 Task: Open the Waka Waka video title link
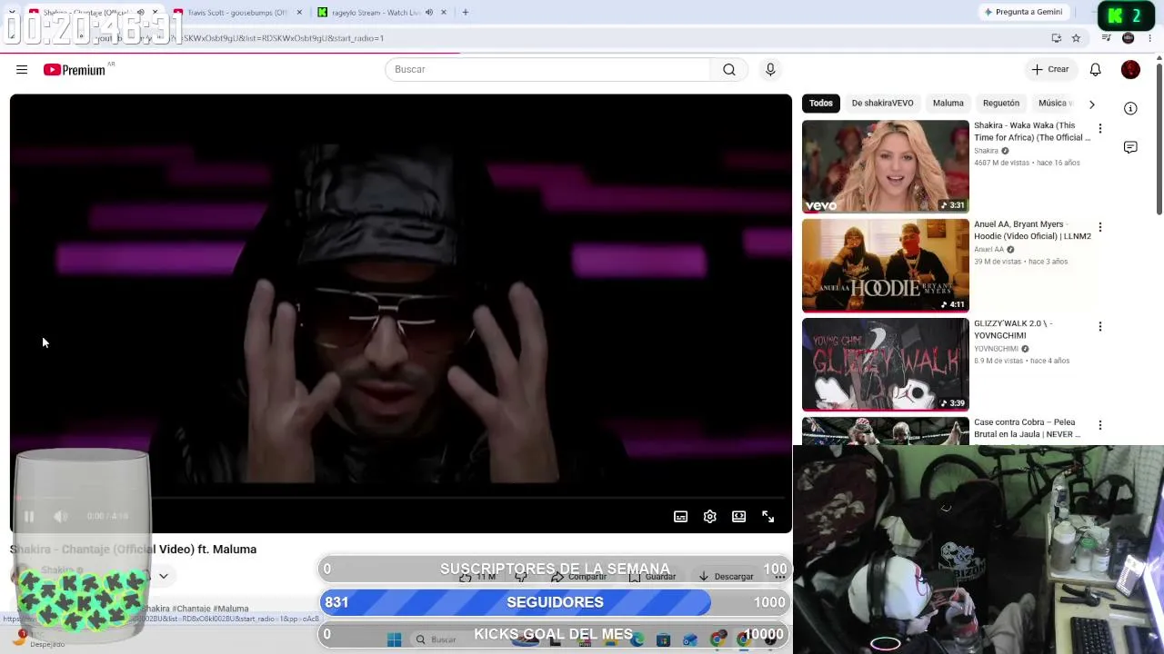click(1032, 132)
